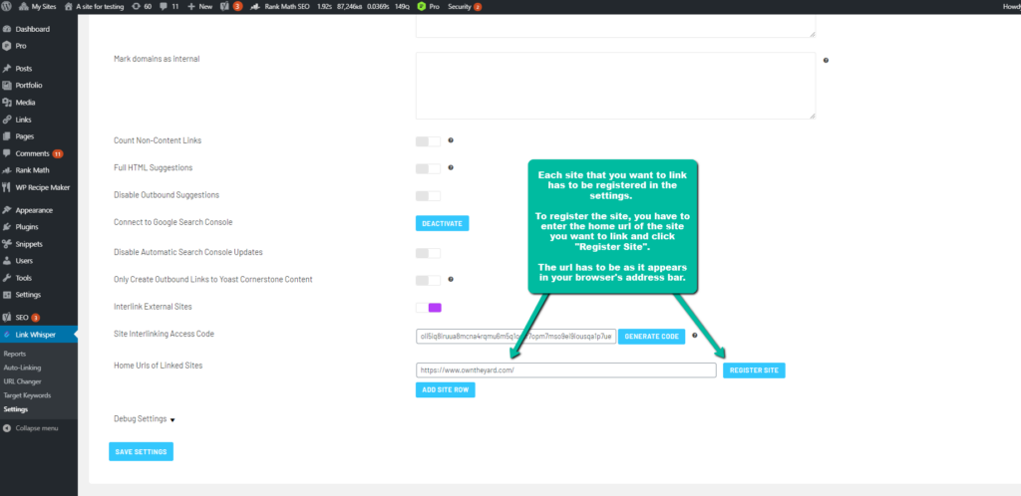Image resolution: width=1021 pixels, height=496 pixels.
Task: Collapse the sidebar menu
Action: [31, 428]
